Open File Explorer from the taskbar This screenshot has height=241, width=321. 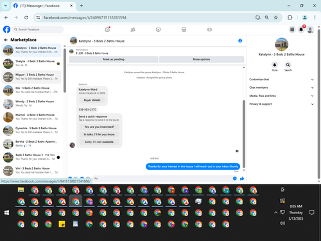coord(21,190)
